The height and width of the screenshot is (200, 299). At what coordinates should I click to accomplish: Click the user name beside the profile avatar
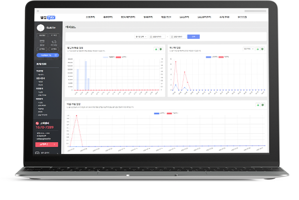pos(51,27)
